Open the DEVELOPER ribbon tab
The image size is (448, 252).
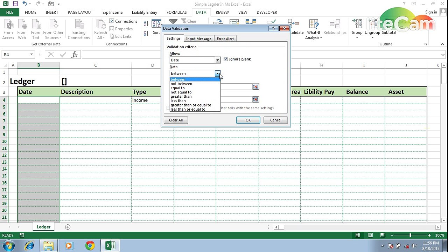267,12
